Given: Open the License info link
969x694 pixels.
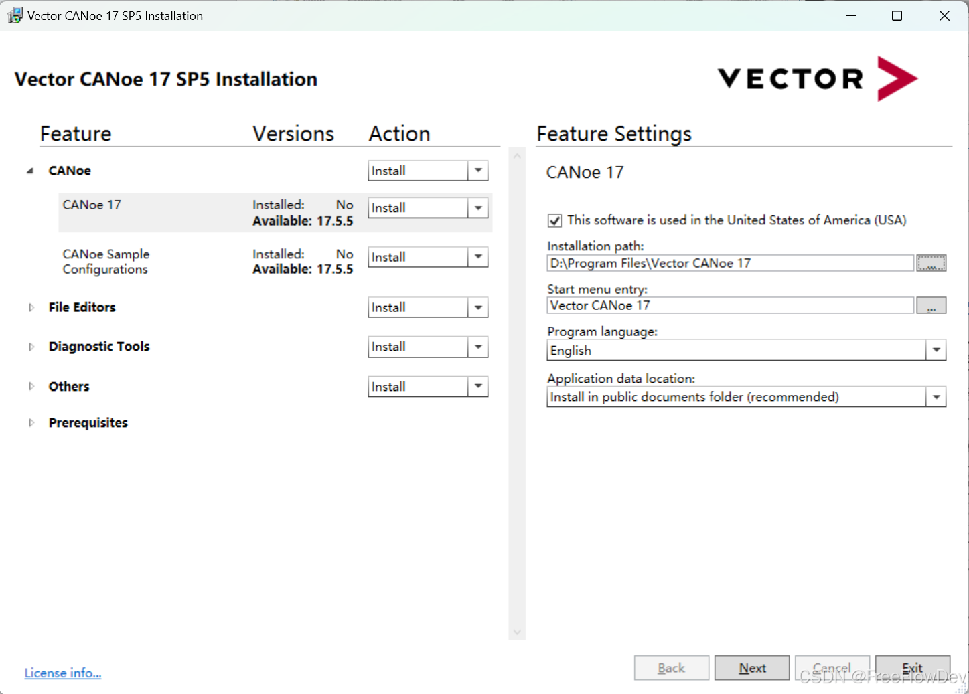Looking at the screenshot, I should click(x=63, y=673).
